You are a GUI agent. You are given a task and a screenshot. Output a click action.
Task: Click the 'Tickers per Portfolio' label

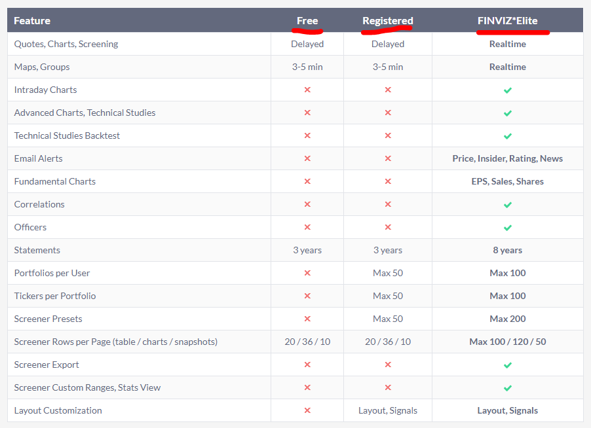pyautogui.click(x=54, y=296)
